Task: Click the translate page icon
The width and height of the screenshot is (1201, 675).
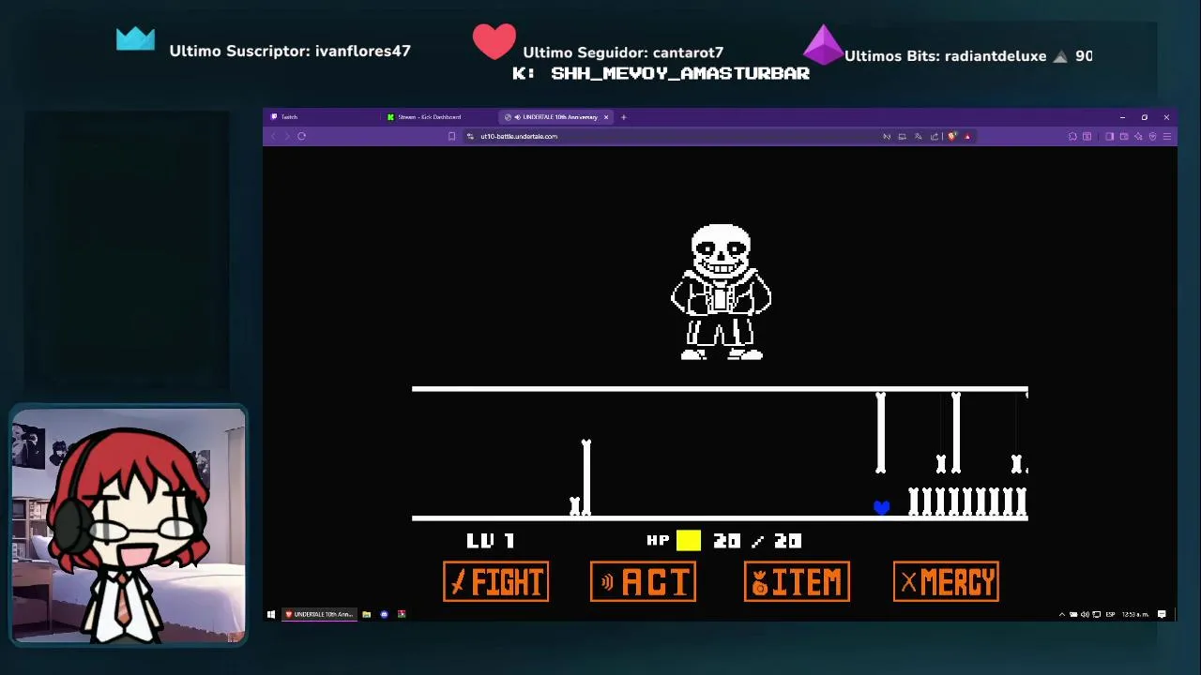Action: pyautogui.click(x=918, y=136)
